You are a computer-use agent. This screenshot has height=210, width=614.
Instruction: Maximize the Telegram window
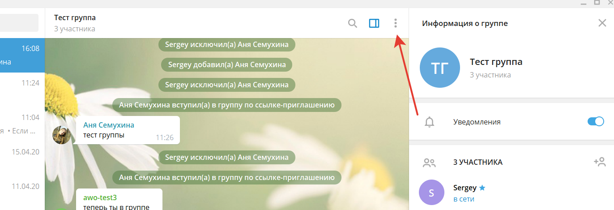(597, 2)
